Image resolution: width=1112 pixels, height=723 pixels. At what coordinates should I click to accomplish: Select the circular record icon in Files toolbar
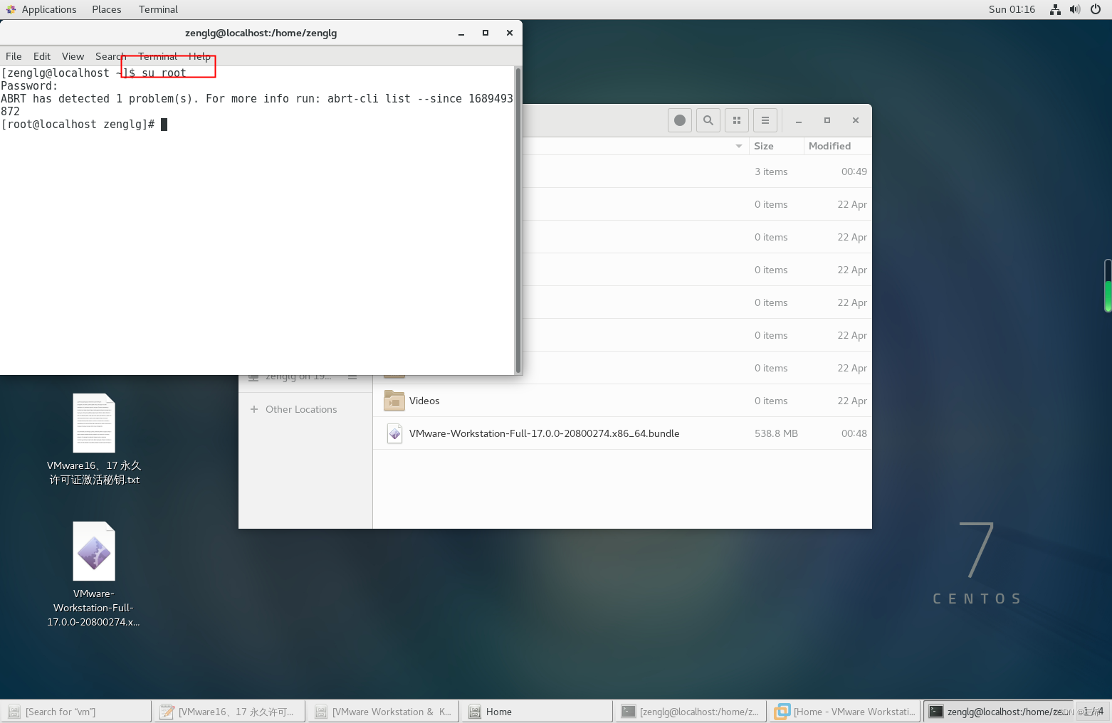pyautogui.click(x=679, y=120)
